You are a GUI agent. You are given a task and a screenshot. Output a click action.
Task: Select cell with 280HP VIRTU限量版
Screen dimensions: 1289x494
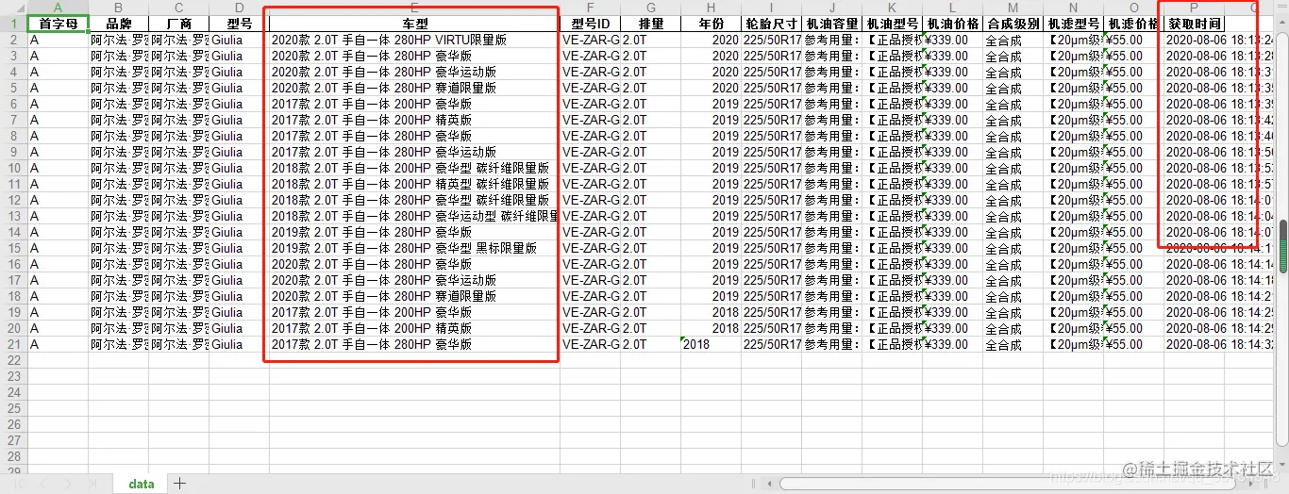click(x=414, y=40)
